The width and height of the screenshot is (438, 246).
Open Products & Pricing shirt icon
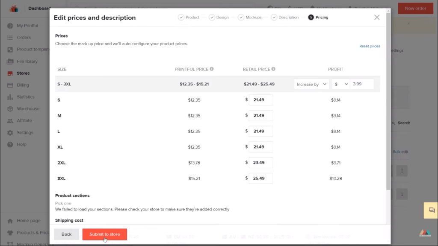tap(10, 233)
